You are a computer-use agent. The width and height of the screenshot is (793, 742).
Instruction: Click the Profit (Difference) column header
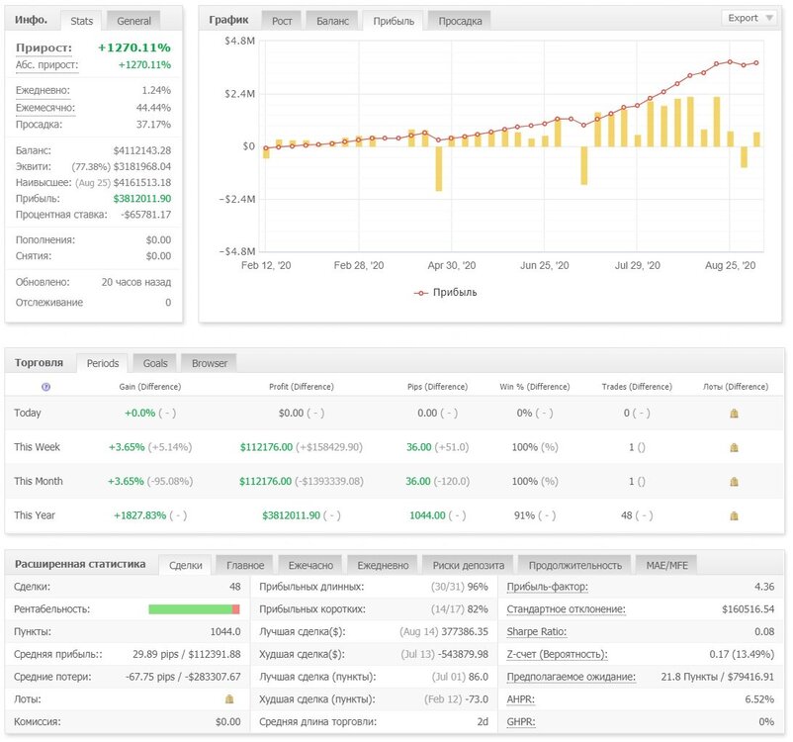click(302, 387)
